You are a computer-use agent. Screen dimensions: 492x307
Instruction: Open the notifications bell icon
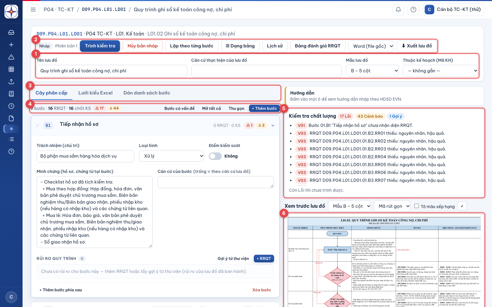click(x=398, y=10)
